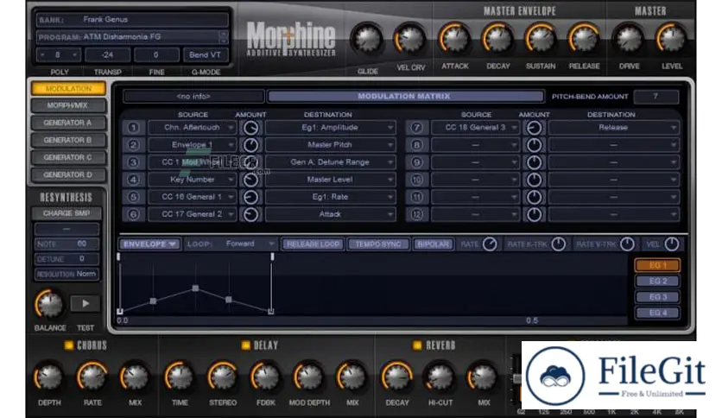Open the Poly voices dropdown
The height and width of the screenshot is (418, 722).
tap(59, 54)
